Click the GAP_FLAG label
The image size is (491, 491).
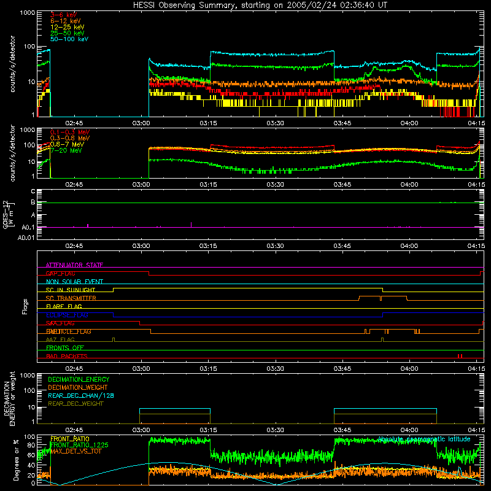pyautogui.click(x=60, y=273)
